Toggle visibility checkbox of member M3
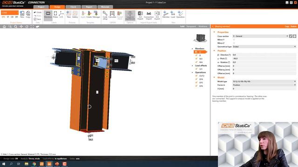 click(x=196, y=59)
